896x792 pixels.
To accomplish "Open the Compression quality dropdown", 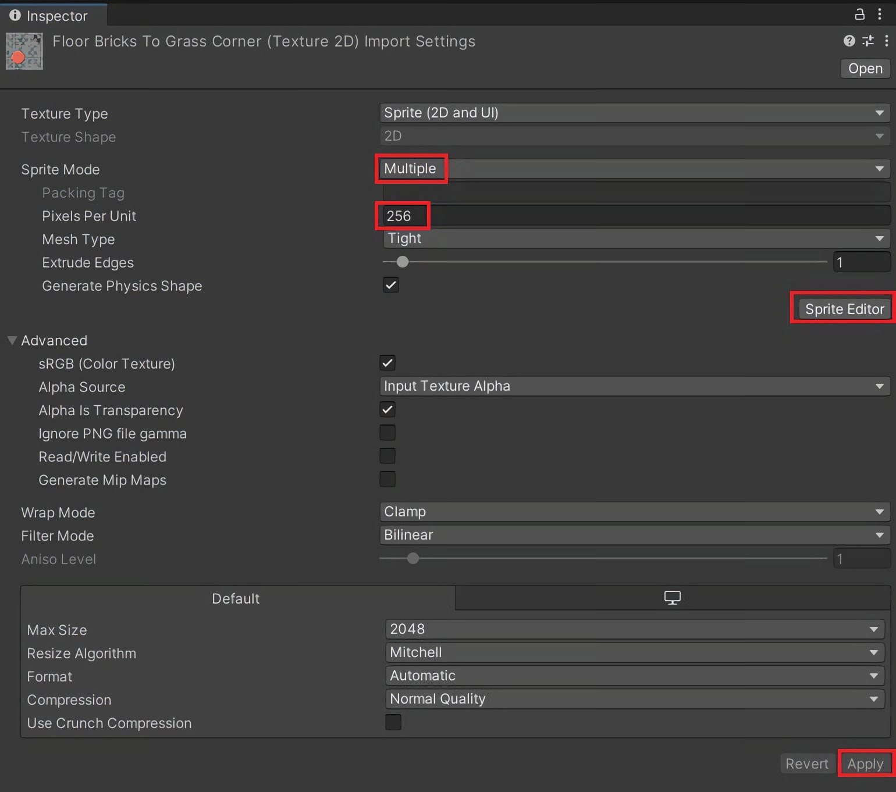I will point(635,699).
